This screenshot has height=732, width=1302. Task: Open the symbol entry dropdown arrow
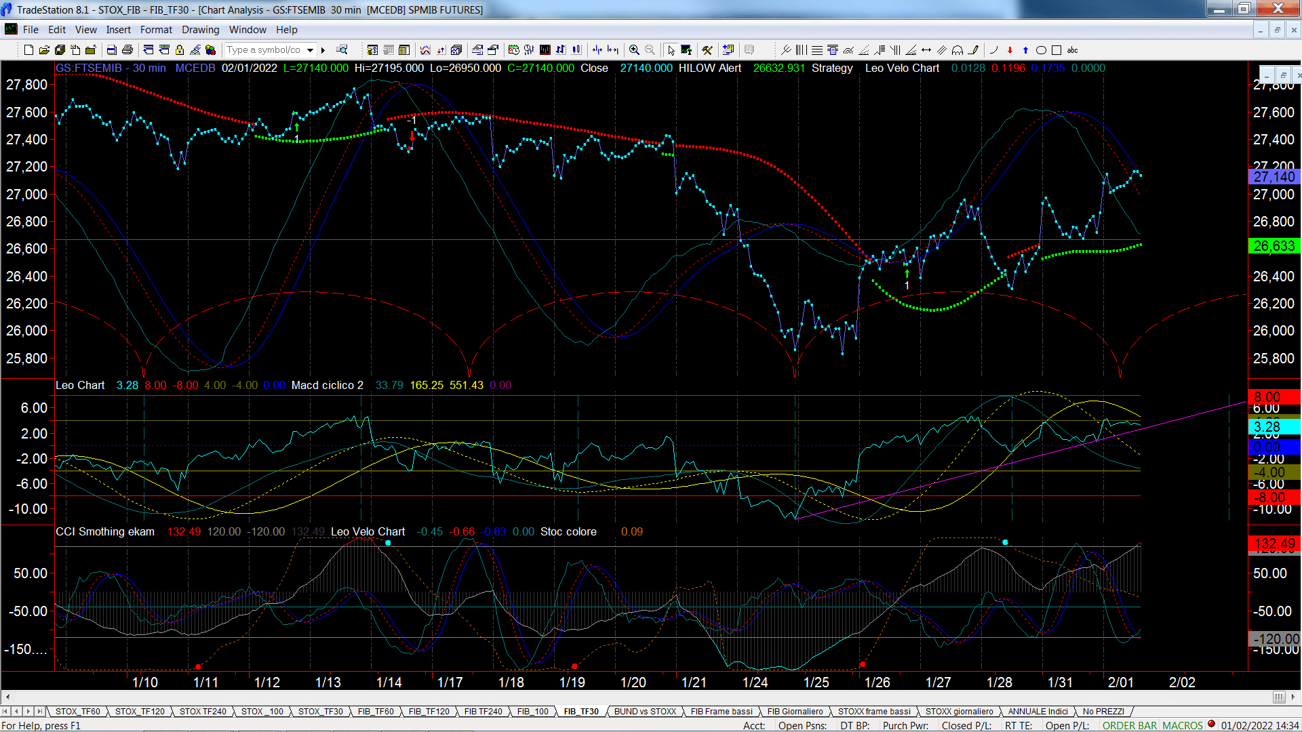point(311,50)
